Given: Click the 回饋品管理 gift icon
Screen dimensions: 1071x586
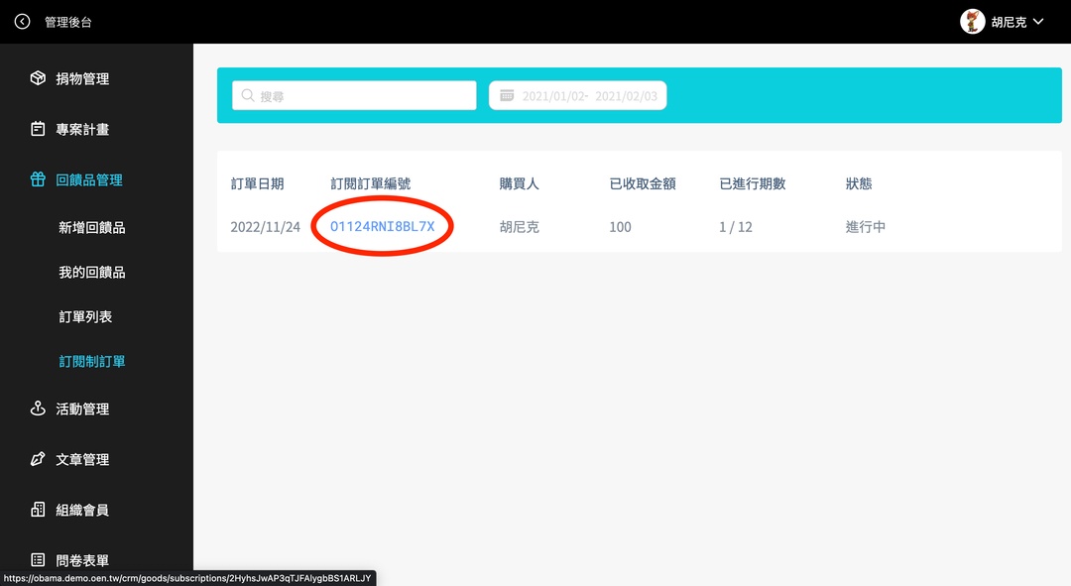Looking at the screenshot, I should pos(38,179).
